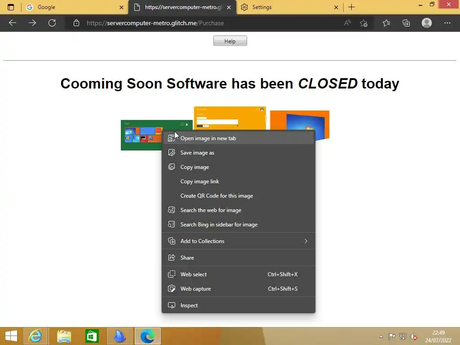The height and width of the screenshot is (345, 460).
Task: Click the browser forward arrow
Action: (x=32, y=23)
